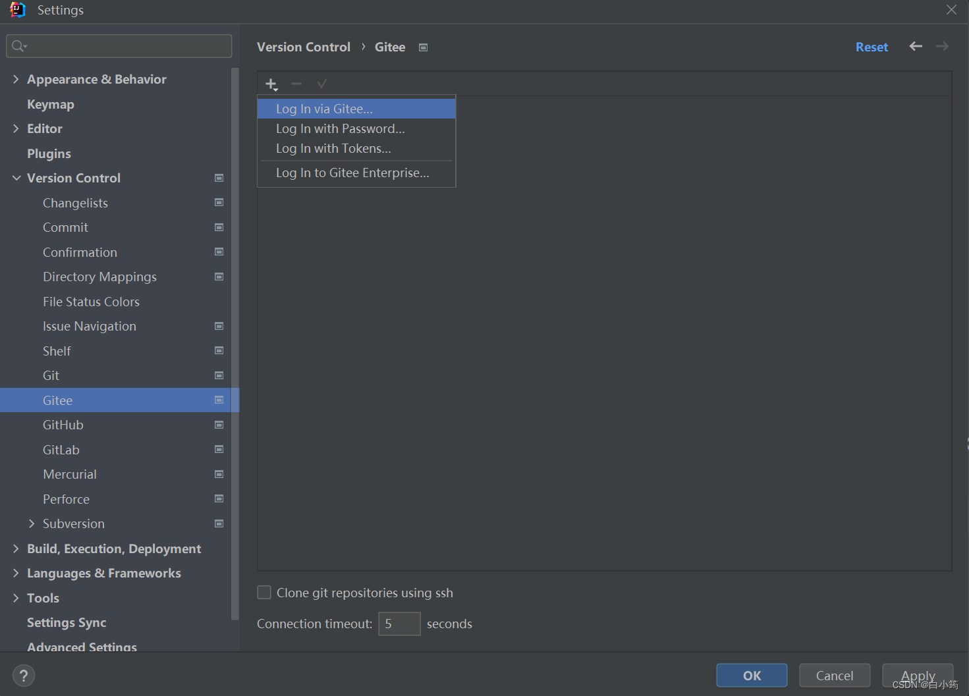Choose Log In via Gitee option
The height and width of the screenshot is (696, 969).
(x=356, y=109)
